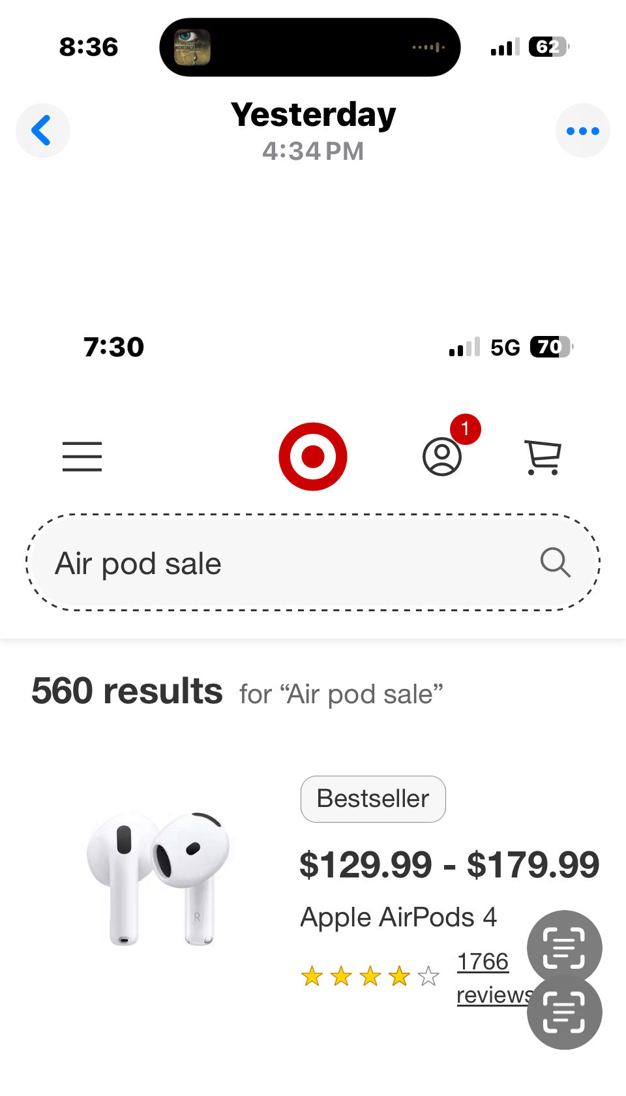Screen dimensions: 626x1096
Task: Tap the $129.99 - $179.99 price
Action: [449, 865]
